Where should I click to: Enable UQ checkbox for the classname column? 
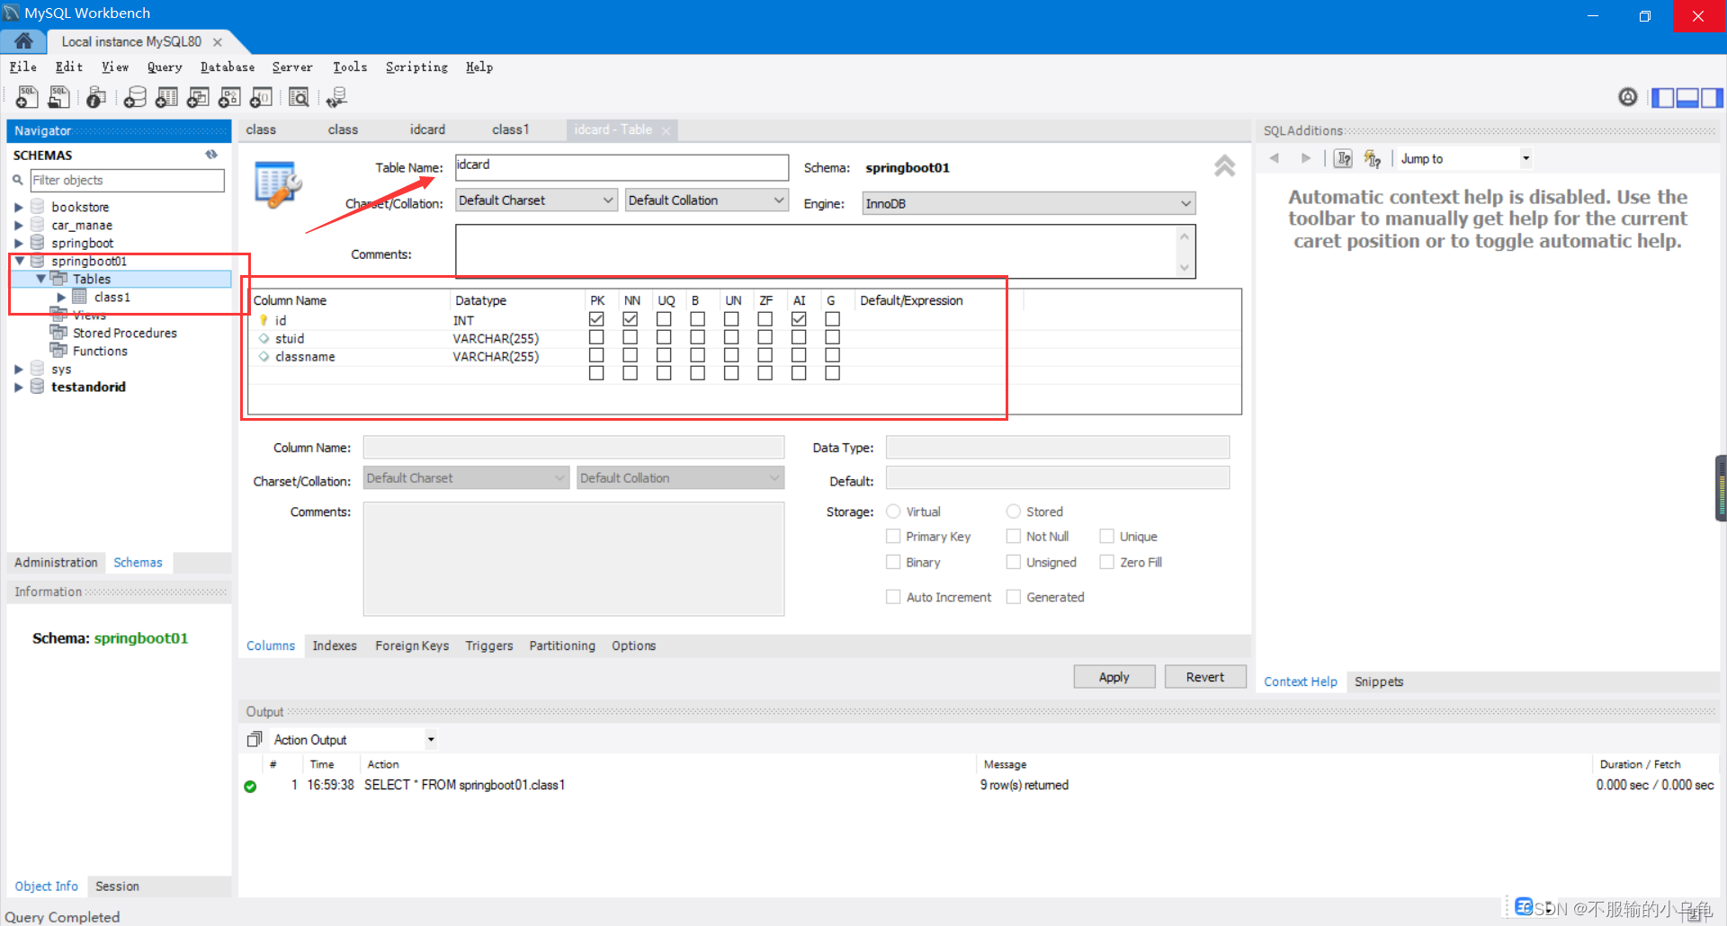pos(664,355)
